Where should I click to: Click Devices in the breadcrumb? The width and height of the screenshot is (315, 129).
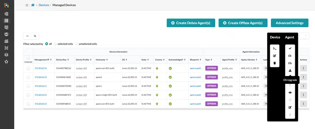(44, 5)
